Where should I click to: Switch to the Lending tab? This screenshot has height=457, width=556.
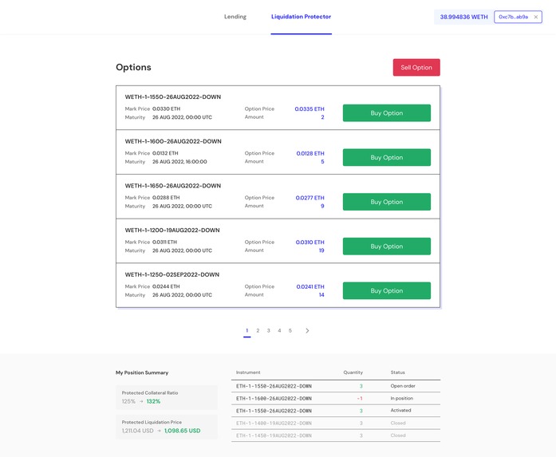235,17
